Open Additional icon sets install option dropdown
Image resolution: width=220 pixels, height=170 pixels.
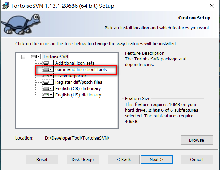[48, 63]
